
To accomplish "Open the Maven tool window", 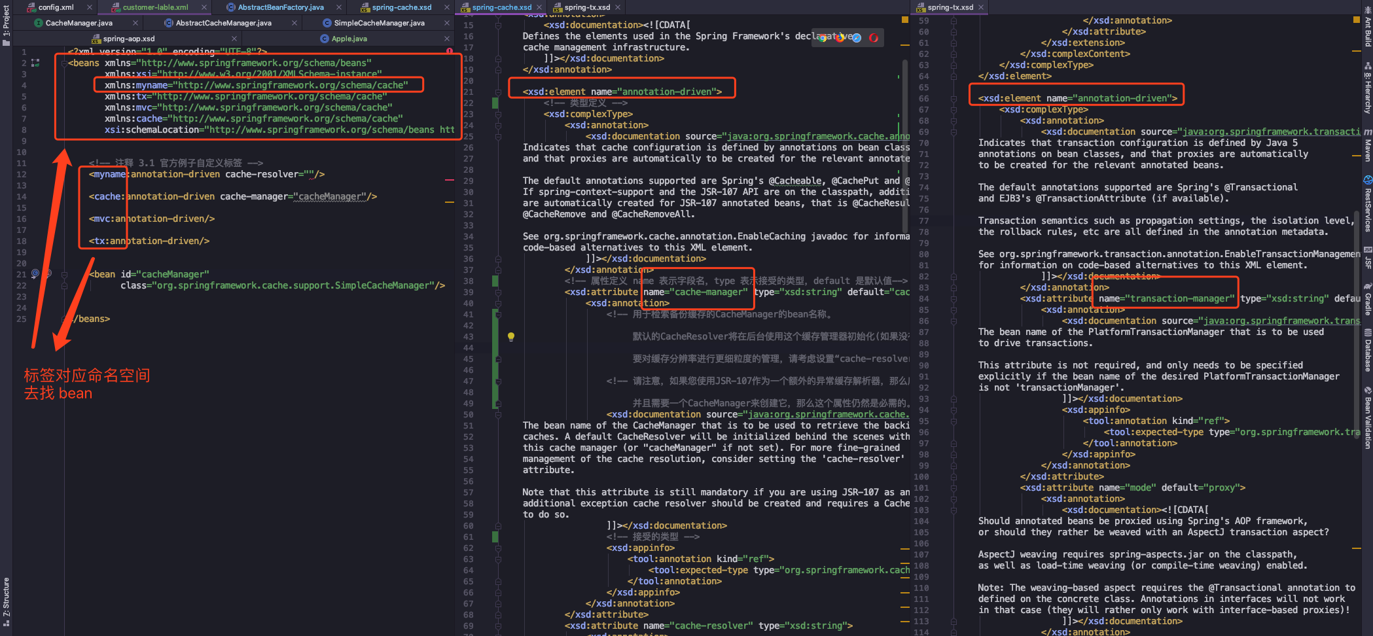I will 1367,145.
